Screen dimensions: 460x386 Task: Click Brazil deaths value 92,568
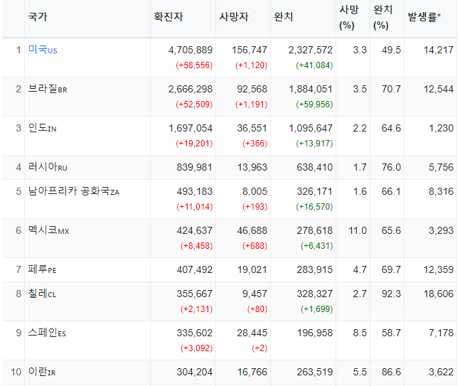252,89
